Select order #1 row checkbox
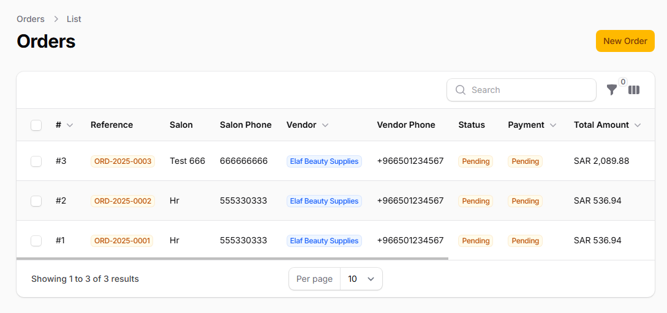This screenshot has height=313, width=667. [x=36, y=241]
